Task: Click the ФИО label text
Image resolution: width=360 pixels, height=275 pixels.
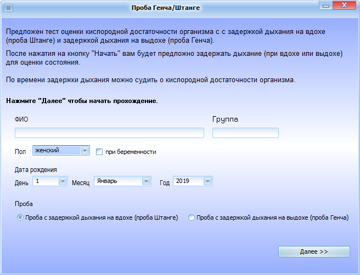Action: (x=22, y=119)
